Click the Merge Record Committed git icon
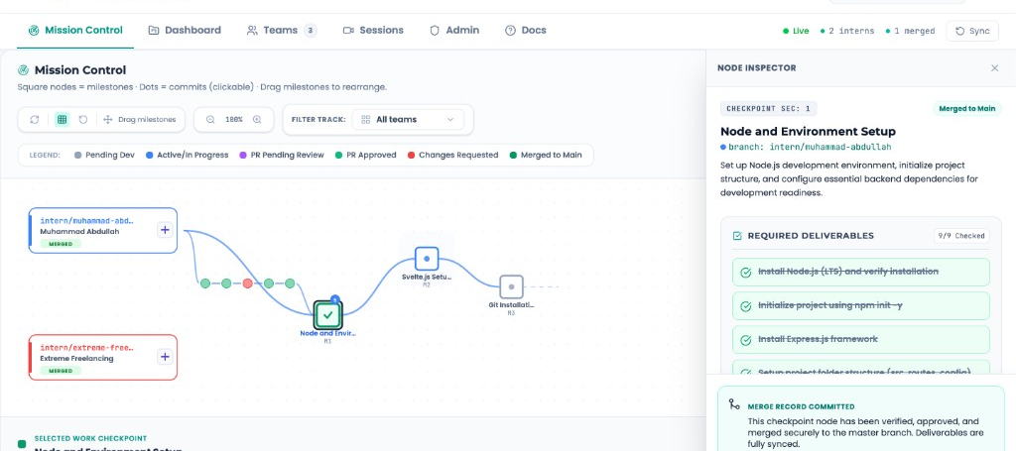This screenshot has width=1016, height=451. pyautogui.click(x=734, y=403)
